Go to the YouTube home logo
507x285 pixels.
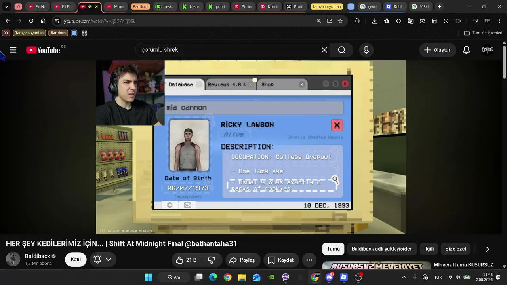tap(43, 50)
